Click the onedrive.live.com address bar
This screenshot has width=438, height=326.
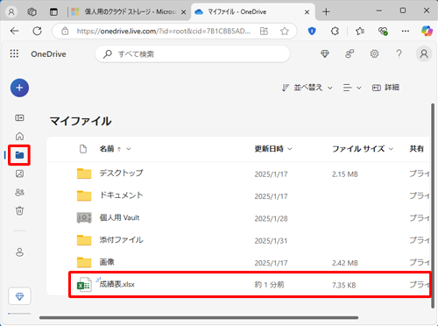(164, 31)
